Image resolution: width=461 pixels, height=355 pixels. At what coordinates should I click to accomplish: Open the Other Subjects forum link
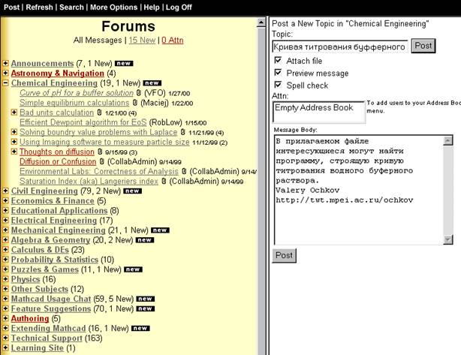(40, 289)
